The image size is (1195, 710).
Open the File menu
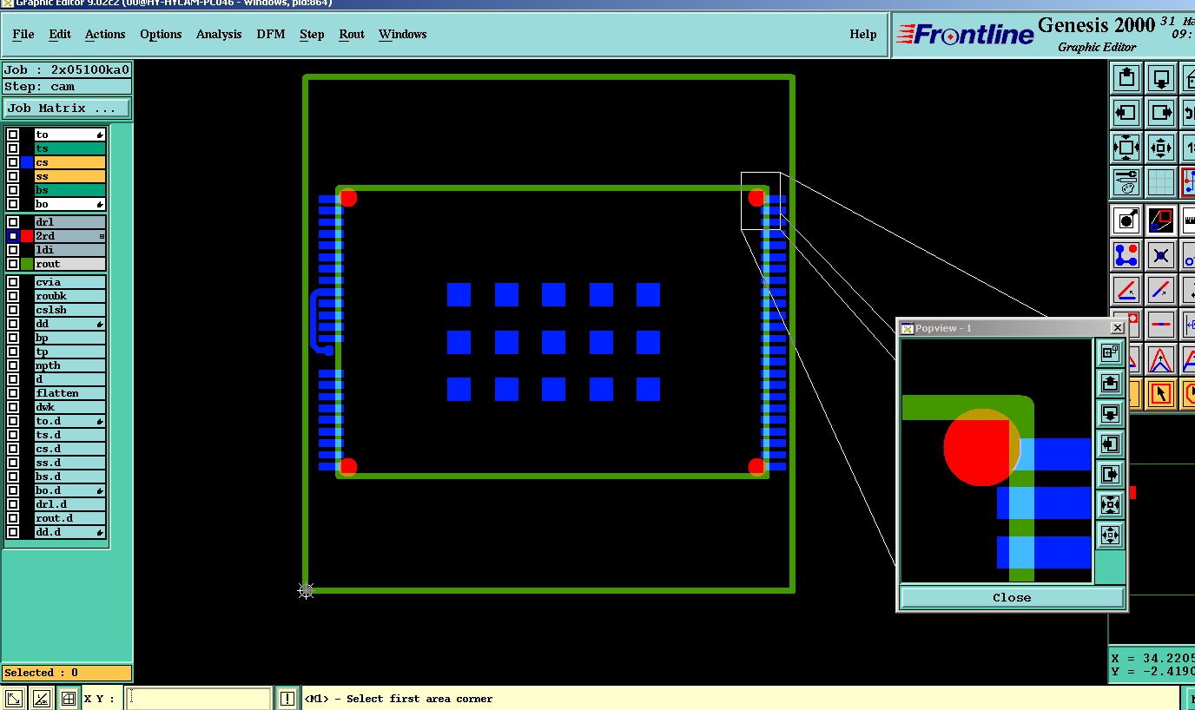(23, 34)
